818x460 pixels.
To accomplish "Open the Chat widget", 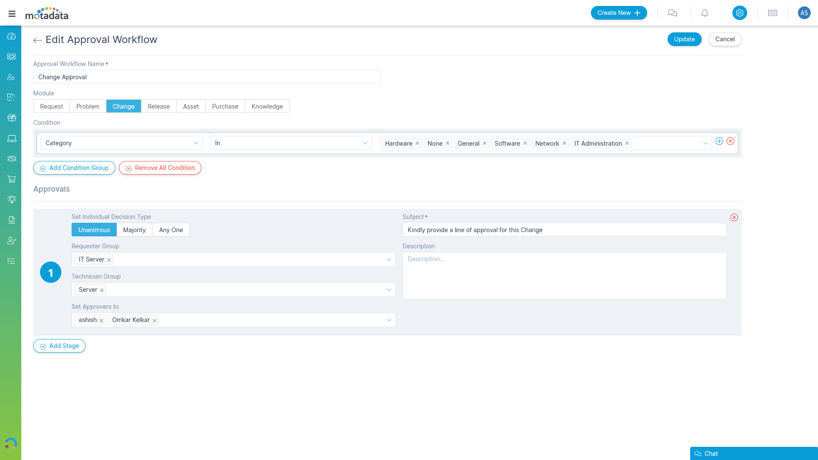I will (754, 454).
